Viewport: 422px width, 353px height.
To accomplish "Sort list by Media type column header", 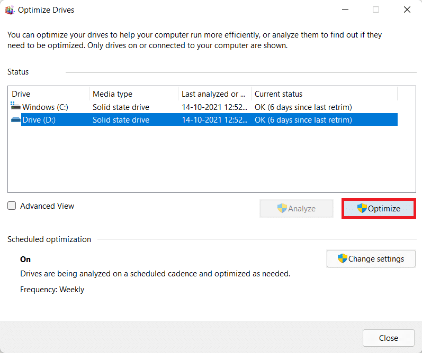I will point(132,94).
